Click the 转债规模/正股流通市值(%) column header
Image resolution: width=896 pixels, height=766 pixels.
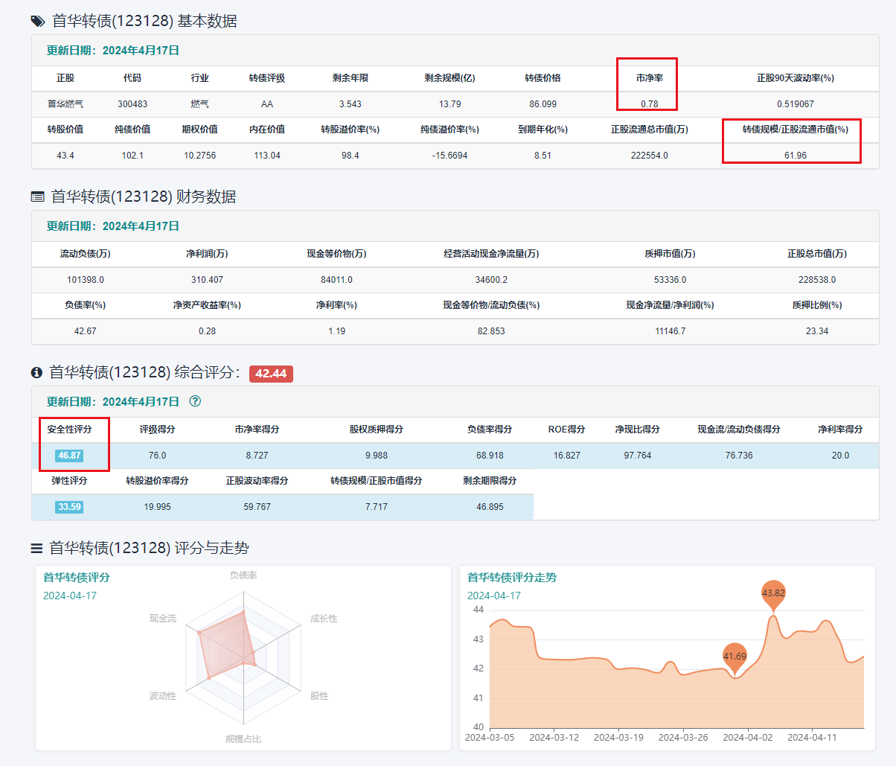(795, 130)
